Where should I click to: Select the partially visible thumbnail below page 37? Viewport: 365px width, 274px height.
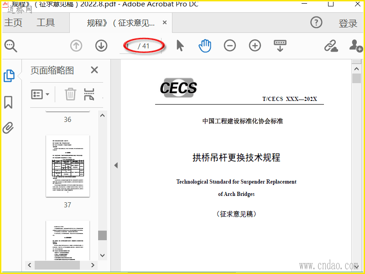click(x=68, y=240)
